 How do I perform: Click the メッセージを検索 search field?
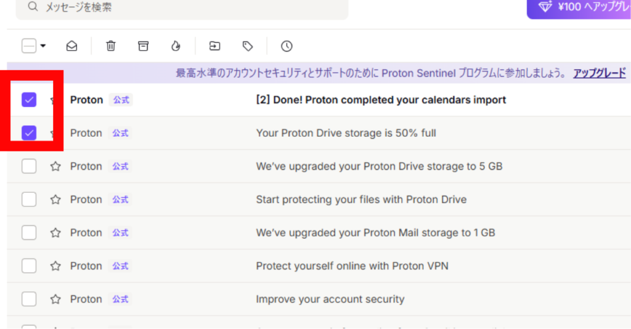pos(182,7)
